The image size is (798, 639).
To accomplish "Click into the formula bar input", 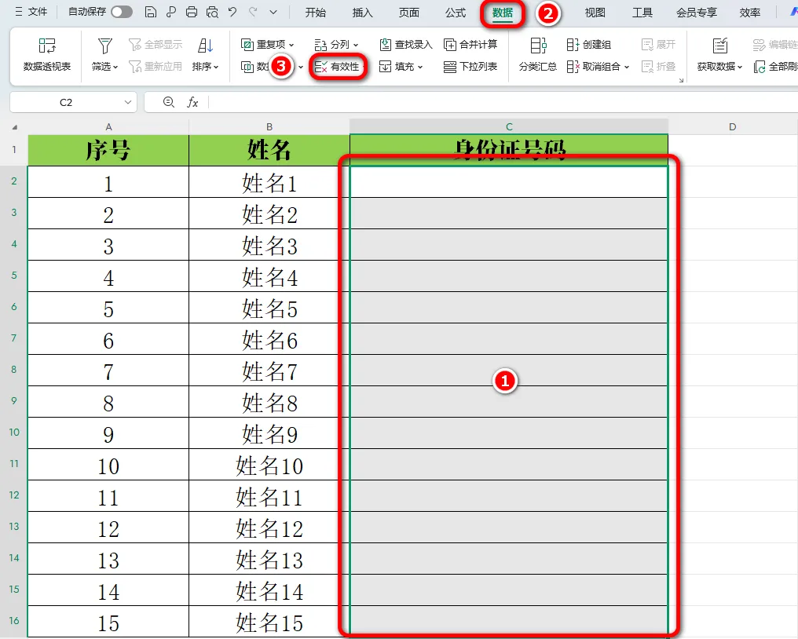I will (x=503, y=102).
